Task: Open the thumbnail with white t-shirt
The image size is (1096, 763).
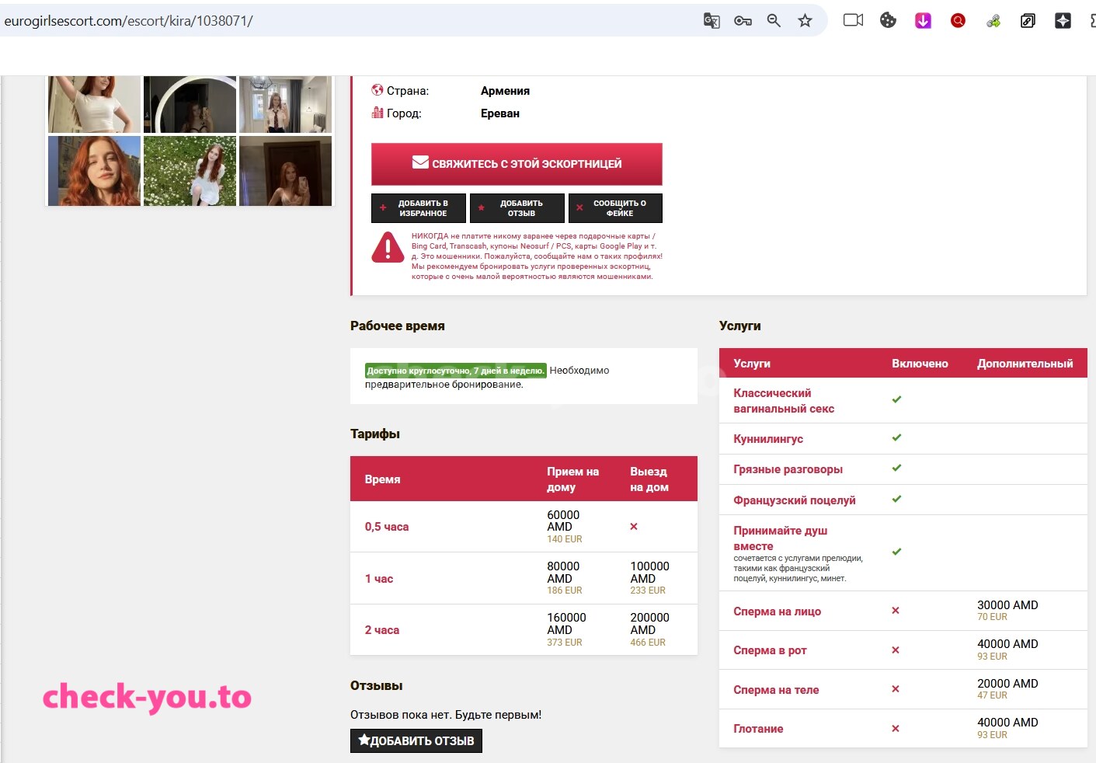Action: [94, 104]
